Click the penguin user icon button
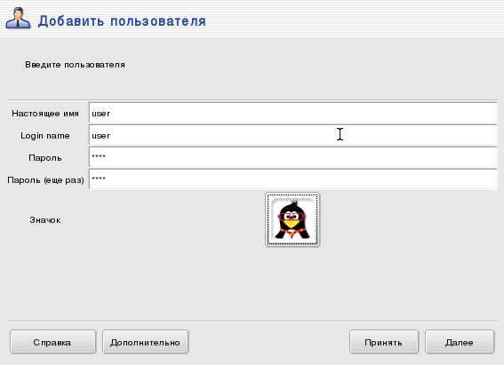 (x=292, y=219)
